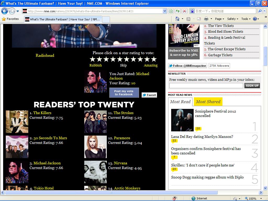Click the privacy report eye icon

[175, 198]
